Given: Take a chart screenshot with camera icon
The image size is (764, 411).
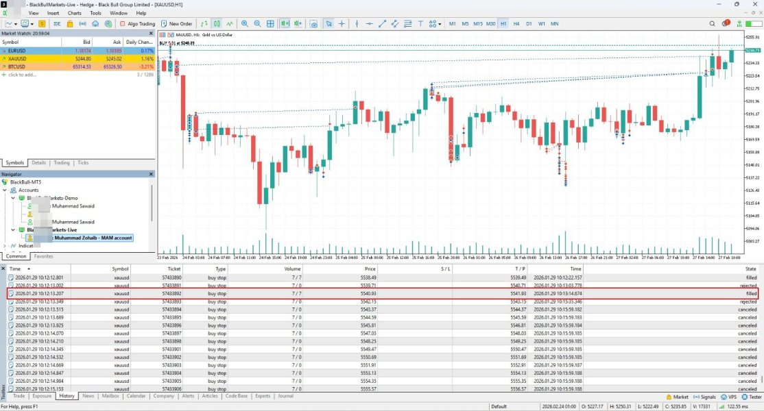Looking at the screenshot, I should (x=314, y=23).
